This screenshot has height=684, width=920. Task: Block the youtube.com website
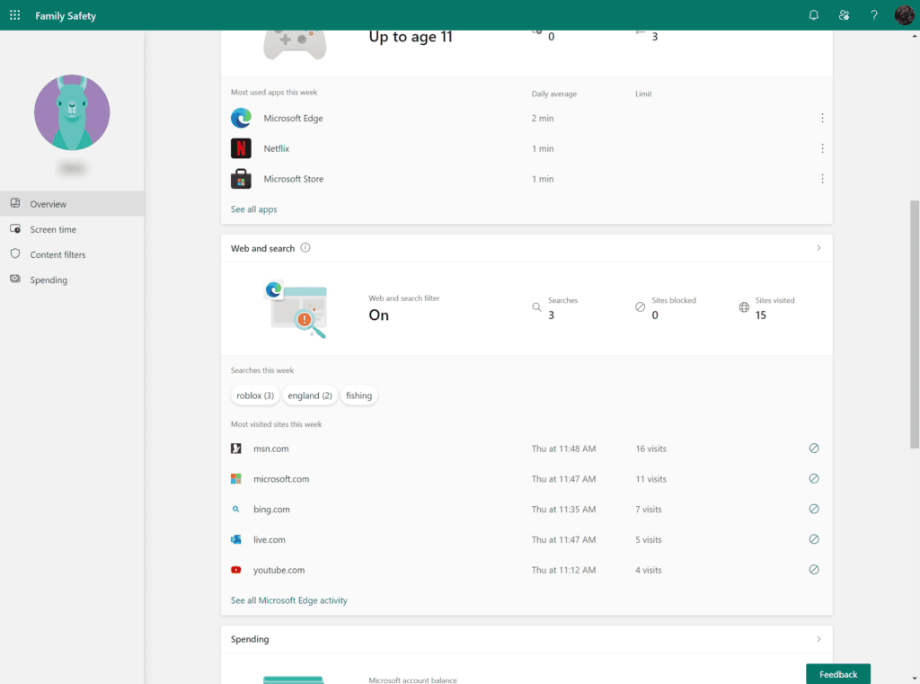[814, 569]
